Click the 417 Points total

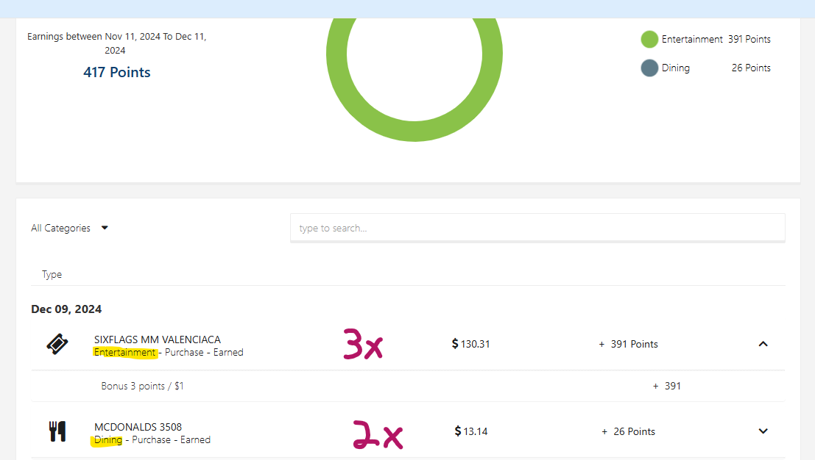(x=116, y=72)
